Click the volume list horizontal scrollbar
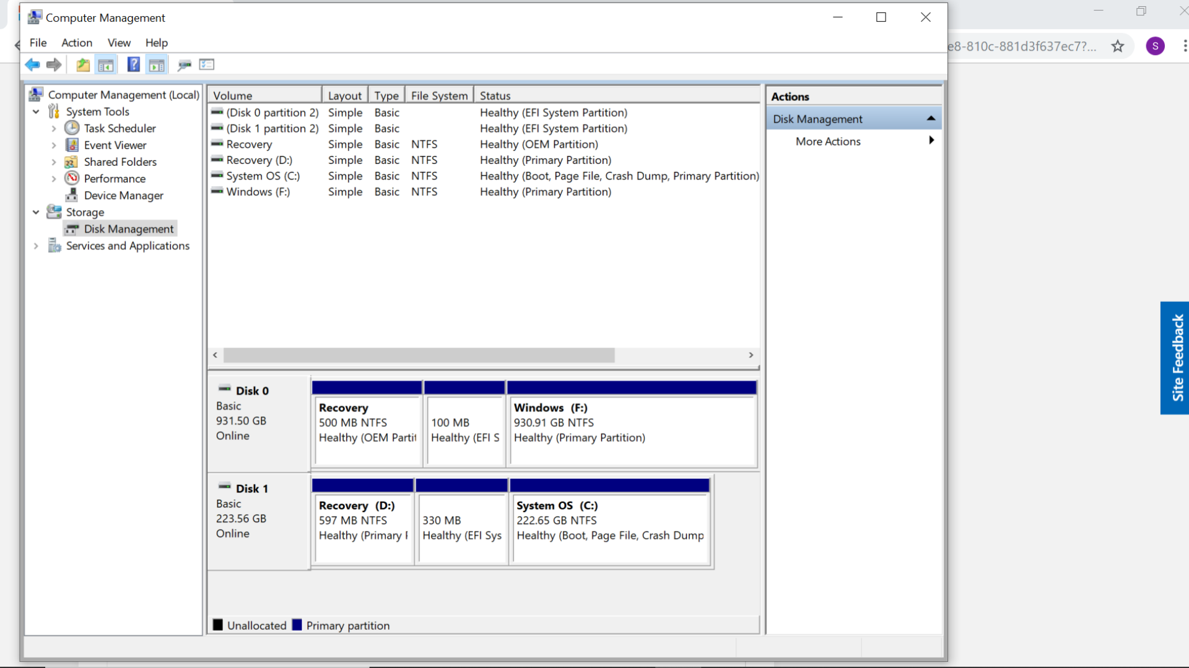 [x=419, y=355]
